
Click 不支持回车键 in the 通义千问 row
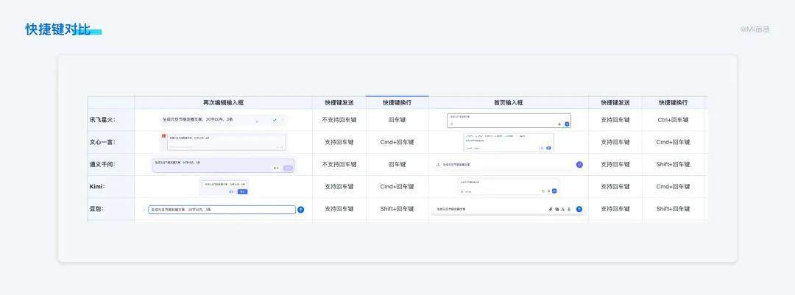pyautogui.click(x=339, y=164)
